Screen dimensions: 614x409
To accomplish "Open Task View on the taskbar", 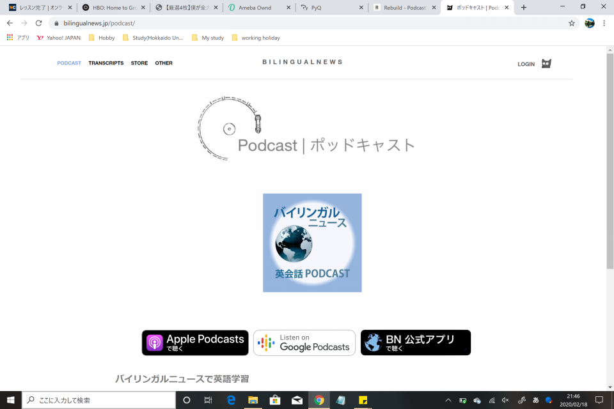I will [209, 400].
